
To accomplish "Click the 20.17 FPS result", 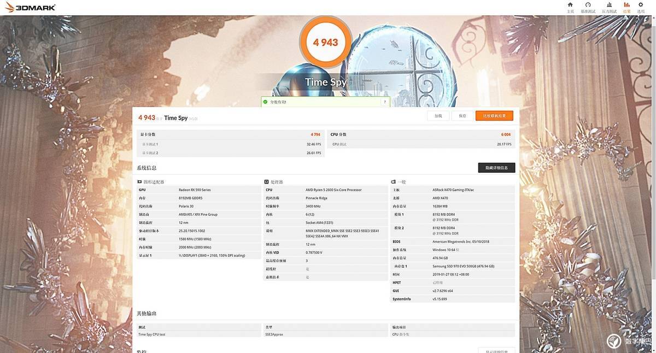I will pyautogui.click(x=504, y=144).
